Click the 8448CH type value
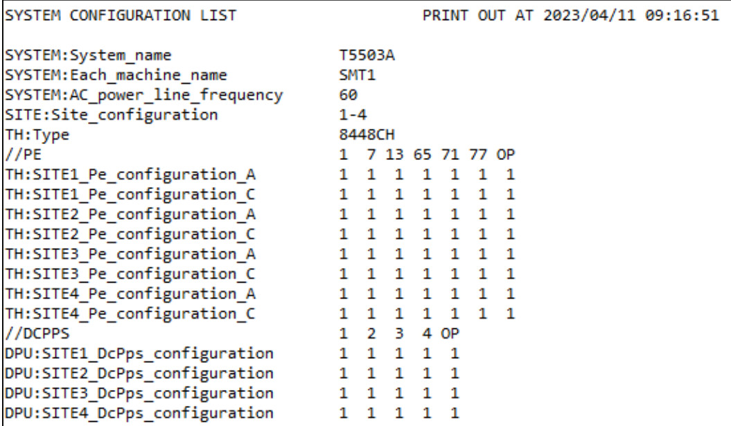Screen dimensions: 731x426 356,134
